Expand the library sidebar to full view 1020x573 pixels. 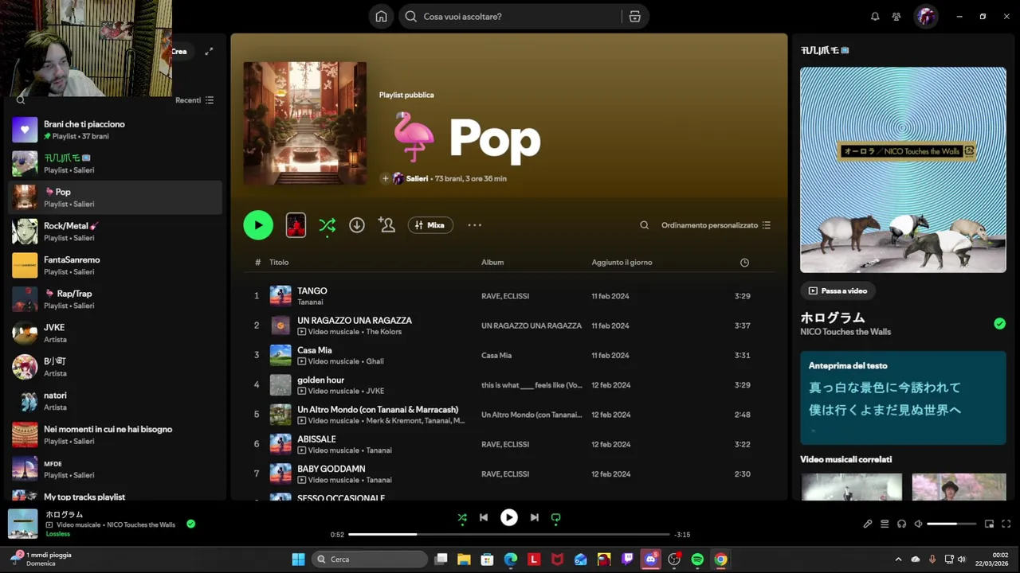[x=209, y=51]
